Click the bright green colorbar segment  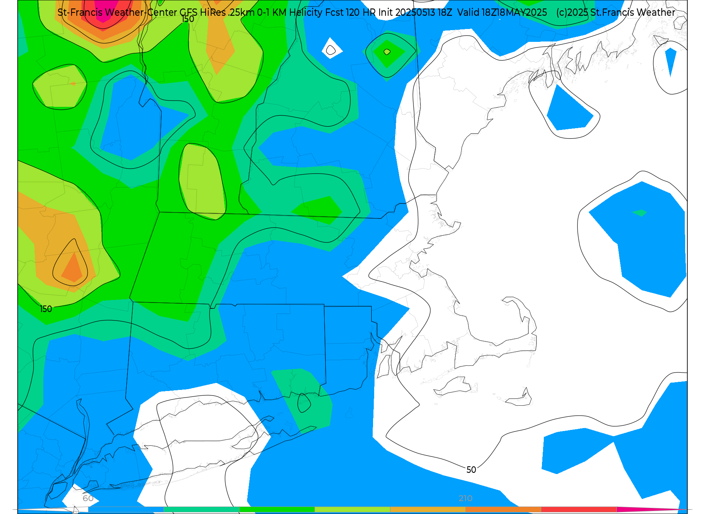coord(277,510)
